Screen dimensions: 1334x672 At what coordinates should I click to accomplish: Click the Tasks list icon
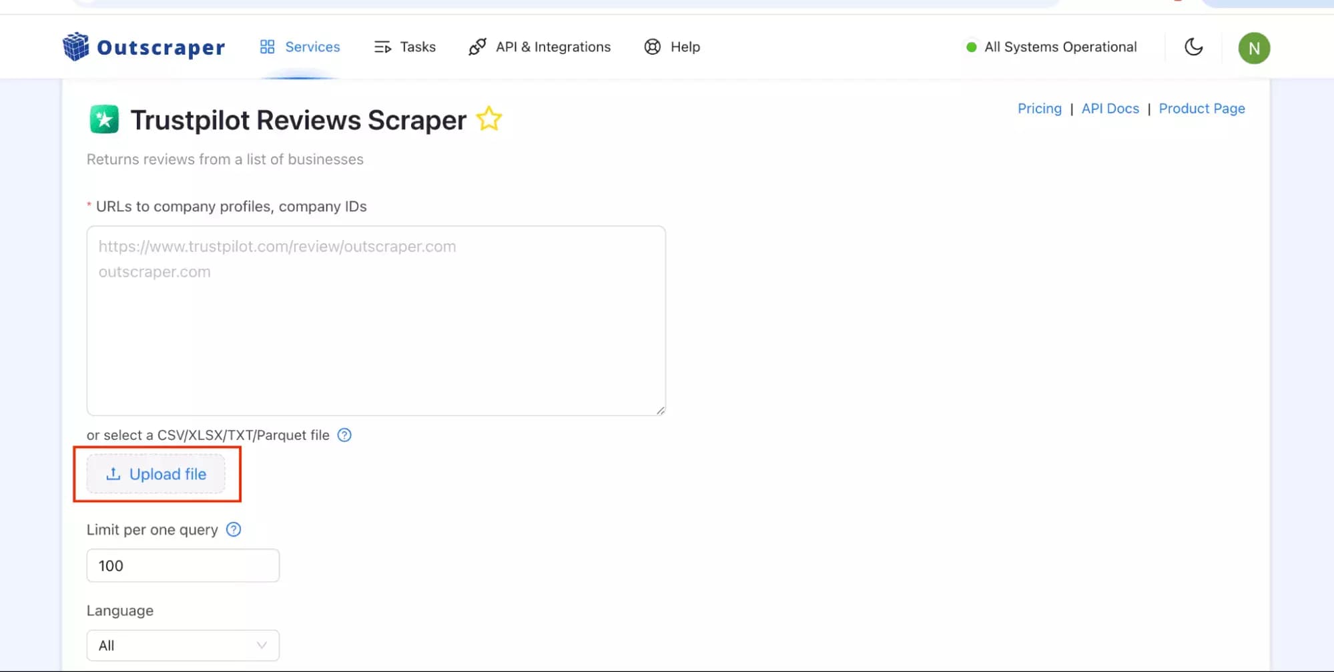coord(382,46)
